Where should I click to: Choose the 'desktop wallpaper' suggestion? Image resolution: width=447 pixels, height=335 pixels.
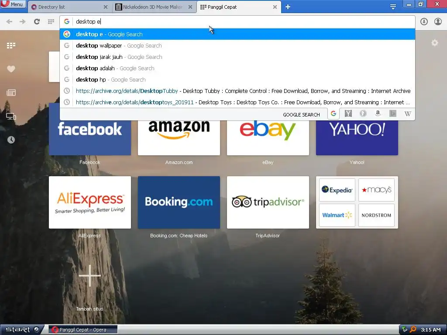tap(237, 45)
